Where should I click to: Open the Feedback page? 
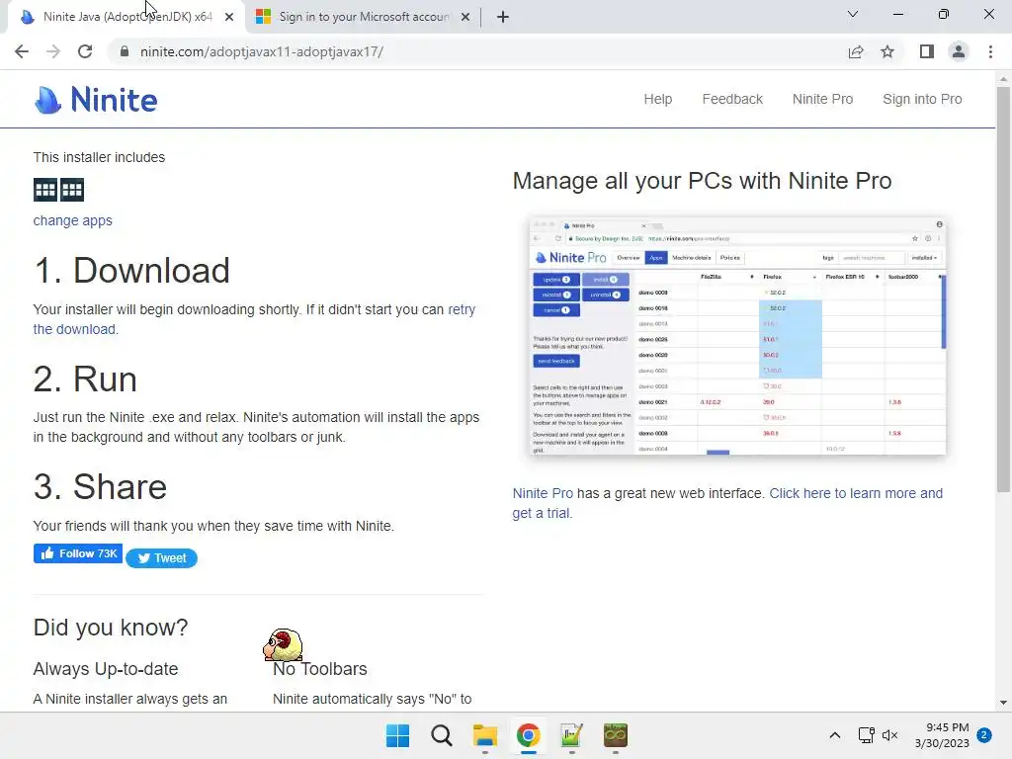tap(732, 100)
